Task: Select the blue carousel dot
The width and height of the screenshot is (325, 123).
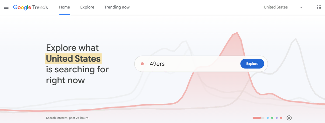Action: 268,118
